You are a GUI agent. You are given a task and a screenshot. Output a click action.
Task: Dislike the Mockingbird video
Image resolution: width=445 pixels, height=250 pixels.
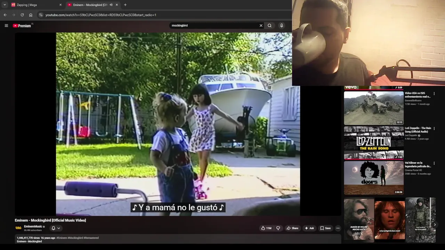pos(278,228)
